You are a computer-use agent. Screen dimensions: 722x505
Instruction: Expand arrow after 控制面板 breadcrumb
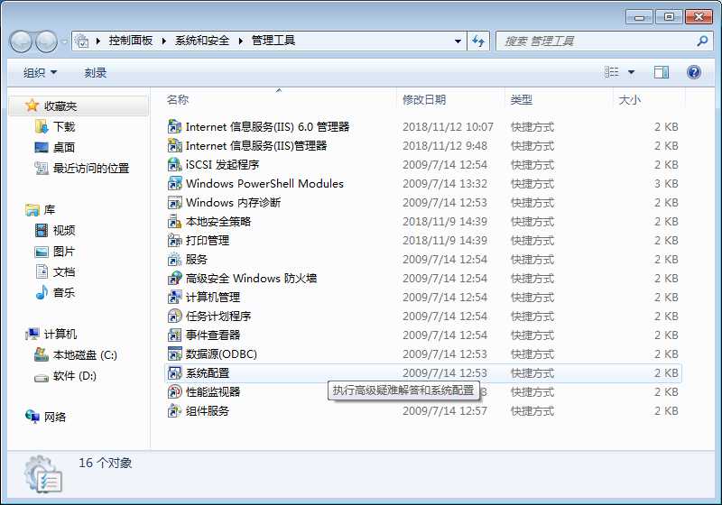tap(163, 41)
